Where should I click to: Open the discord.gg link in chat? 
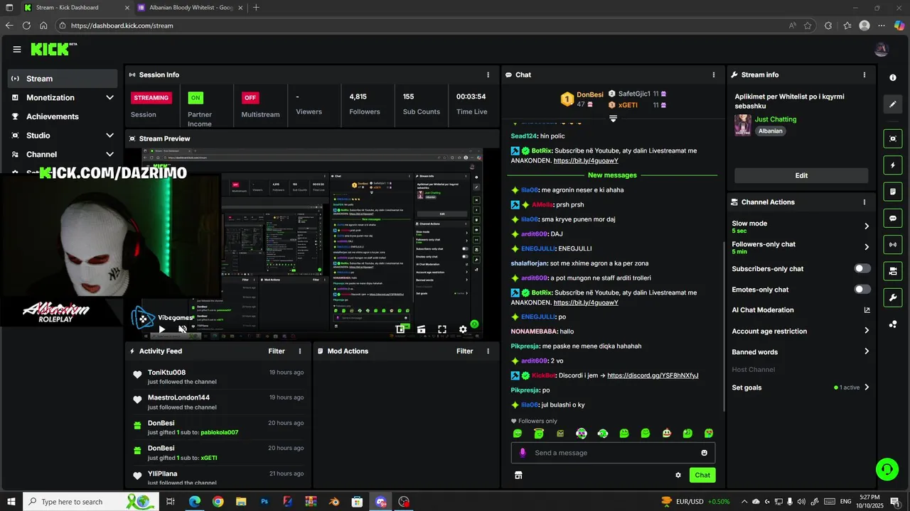pyautogui.click(x=653, y=375)
